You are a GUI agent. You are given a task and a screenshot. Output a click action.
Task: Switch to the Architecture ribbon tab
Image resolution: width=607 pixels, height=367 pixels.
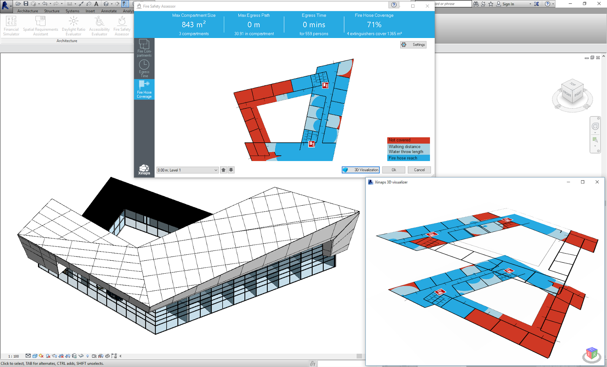27,11
